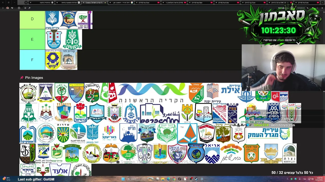Click the green E tier label

(x=32, y=39)
